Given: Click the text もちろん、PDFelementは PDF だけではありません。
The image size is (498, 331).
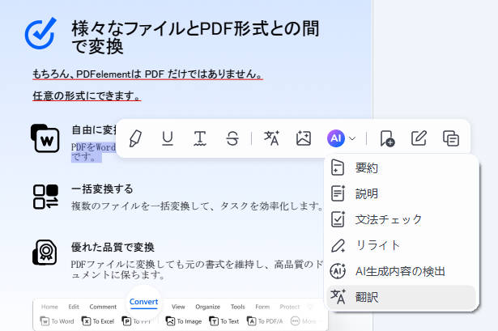Looking at the screenshot, I should coord(147,74).
